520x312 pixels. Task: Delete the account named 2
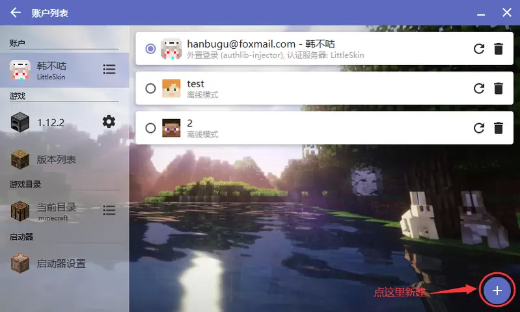click(498, 128)
